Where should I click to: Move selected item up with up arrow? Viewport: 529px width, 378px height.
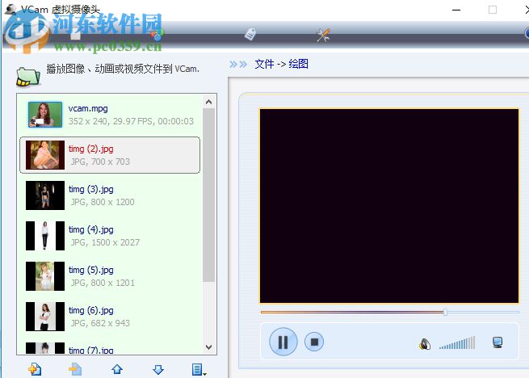coord(117,369)
